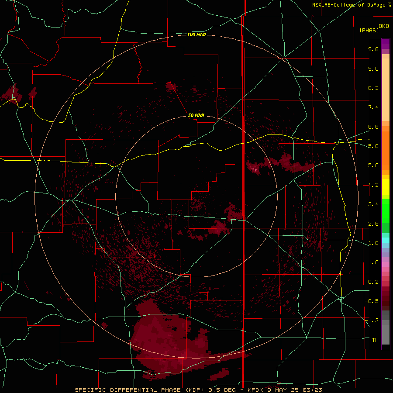Click the 8.2 legend value
The height and width of the screenshot is (393, 393).
[373, 88]
